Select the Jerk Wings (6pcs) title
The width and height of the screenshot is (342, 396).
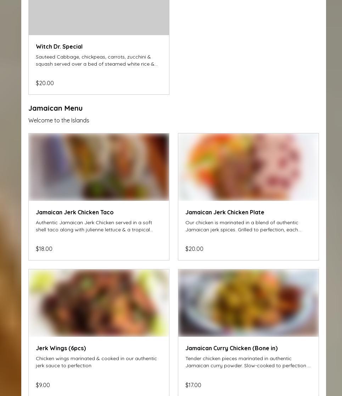coord(61,348)
